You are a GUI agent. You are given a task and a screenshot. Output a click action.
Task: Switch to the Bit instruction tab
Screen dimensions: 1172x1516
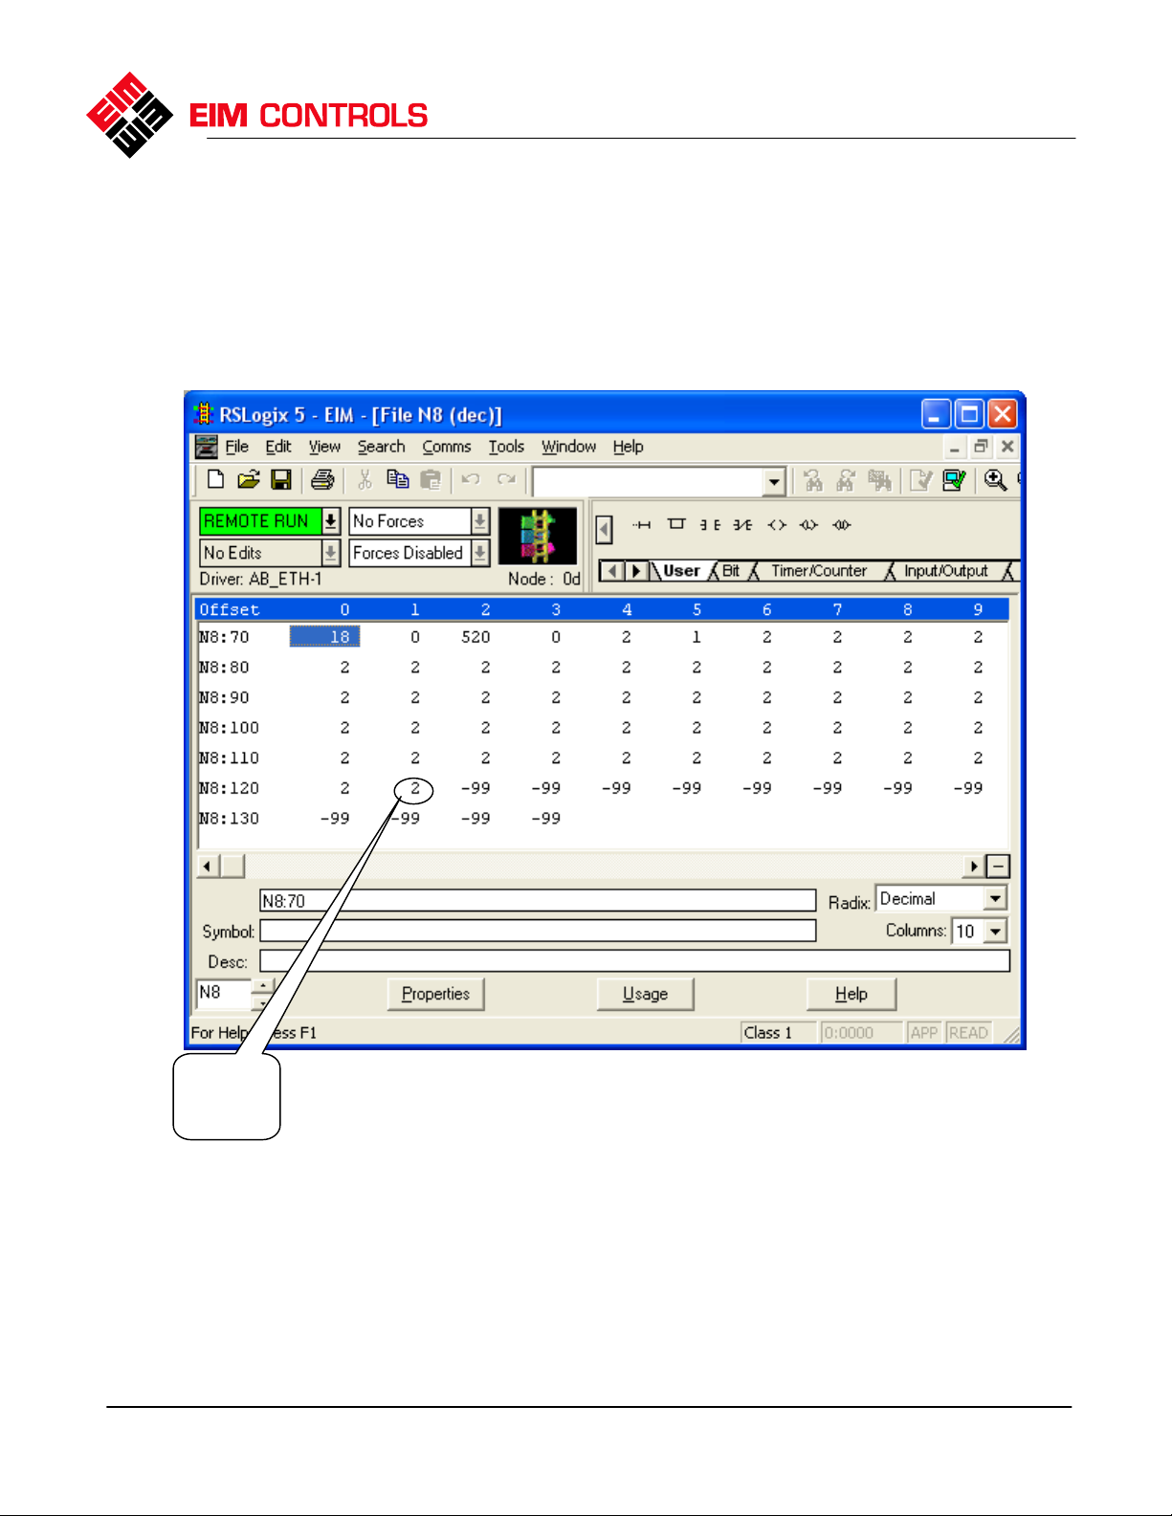(x=731, y=571)
